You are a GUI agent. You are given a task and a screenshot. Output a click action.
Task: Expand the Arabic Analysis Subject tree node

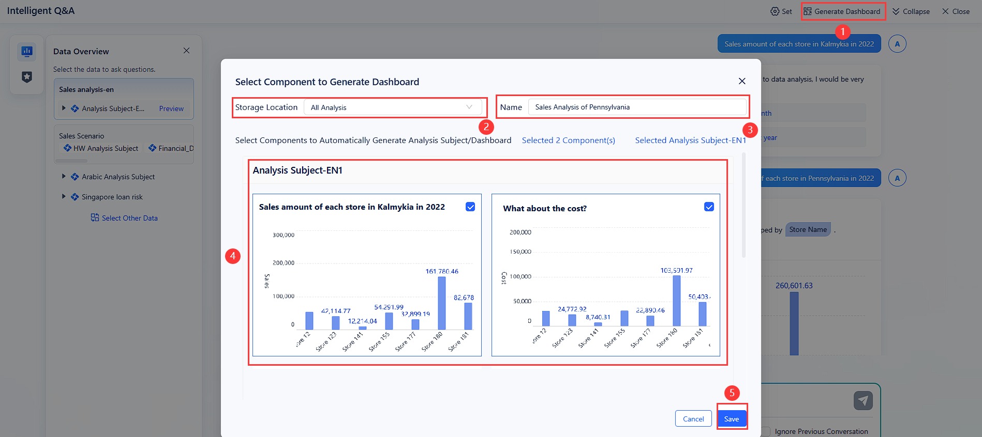pos(64,177)
